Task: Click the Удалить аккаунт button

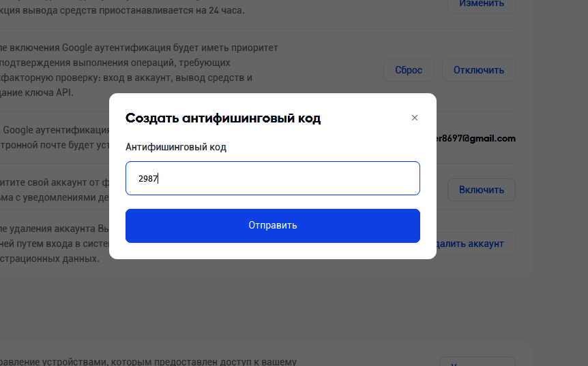Action: click(473, 244)
